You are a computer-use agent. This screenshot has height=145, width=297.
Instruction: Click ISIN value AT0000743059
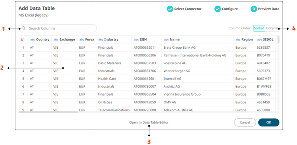(145, 102)
